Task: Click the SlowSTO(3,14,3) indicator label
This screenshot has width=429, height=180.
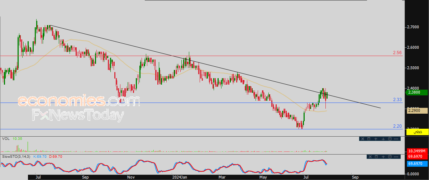Action: pos(17,156)
